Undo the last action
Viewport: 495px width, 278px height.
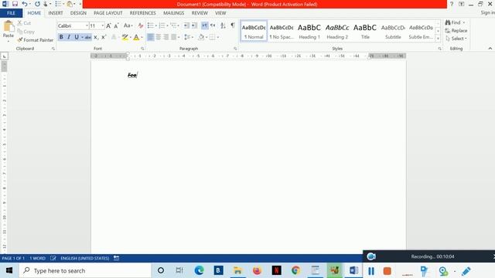(25, 4)
